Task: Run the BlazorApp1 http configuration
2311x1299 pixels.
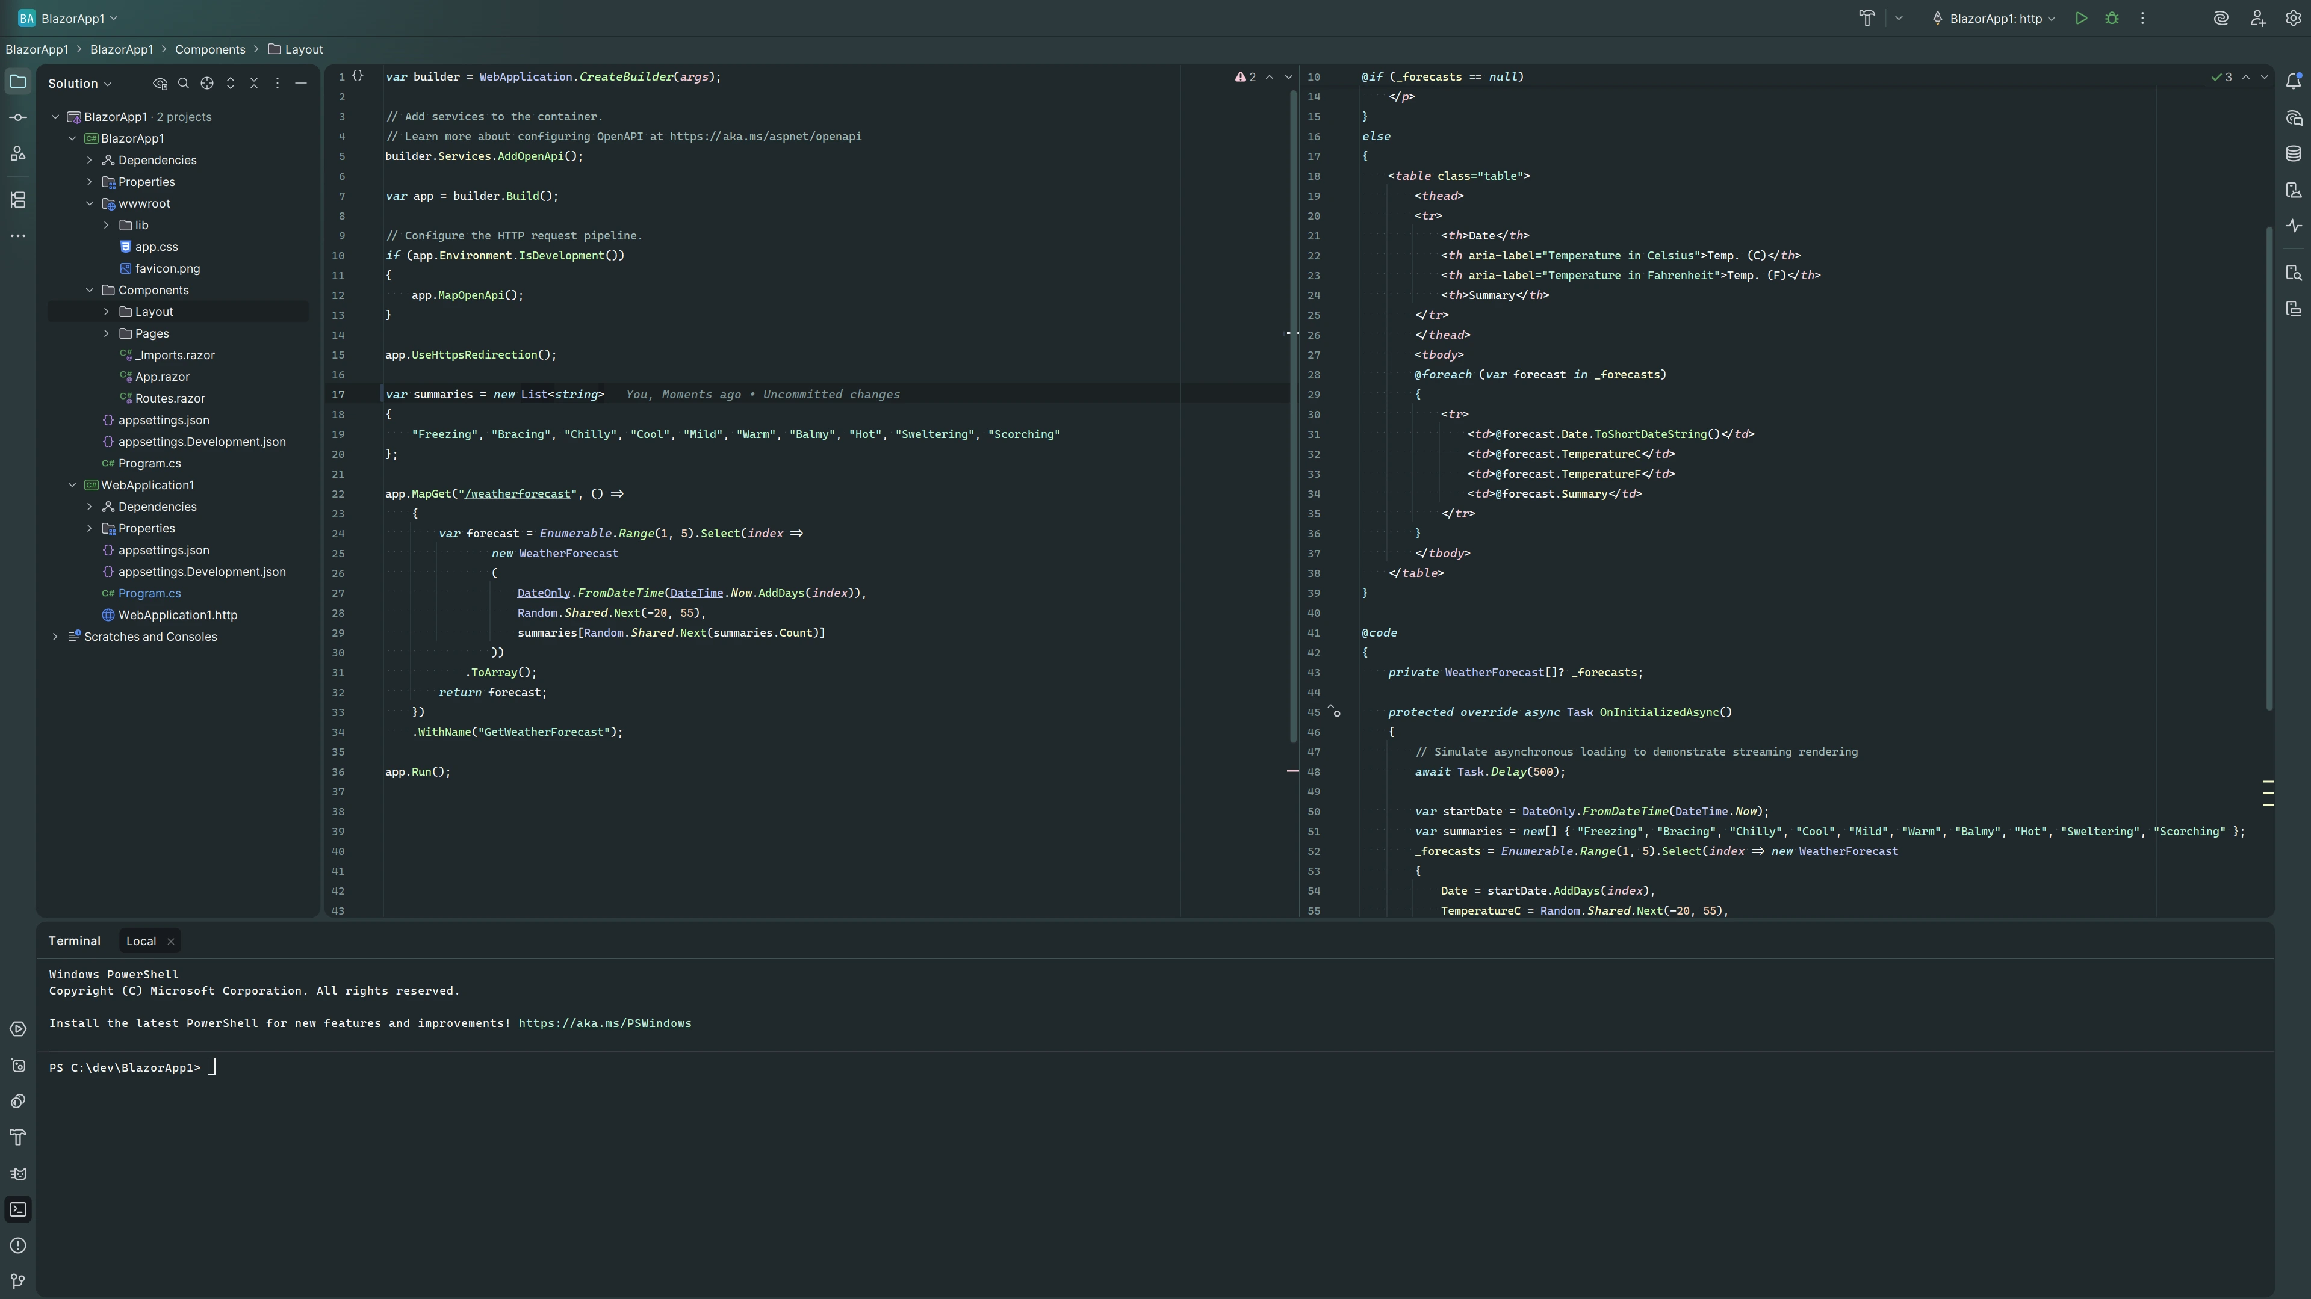Action: click(x=2081, y=18)
